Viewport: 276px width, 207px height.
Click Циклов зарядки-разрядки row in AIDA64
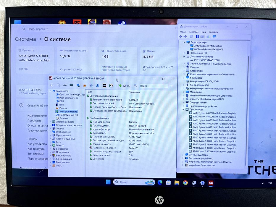[131, 151]
